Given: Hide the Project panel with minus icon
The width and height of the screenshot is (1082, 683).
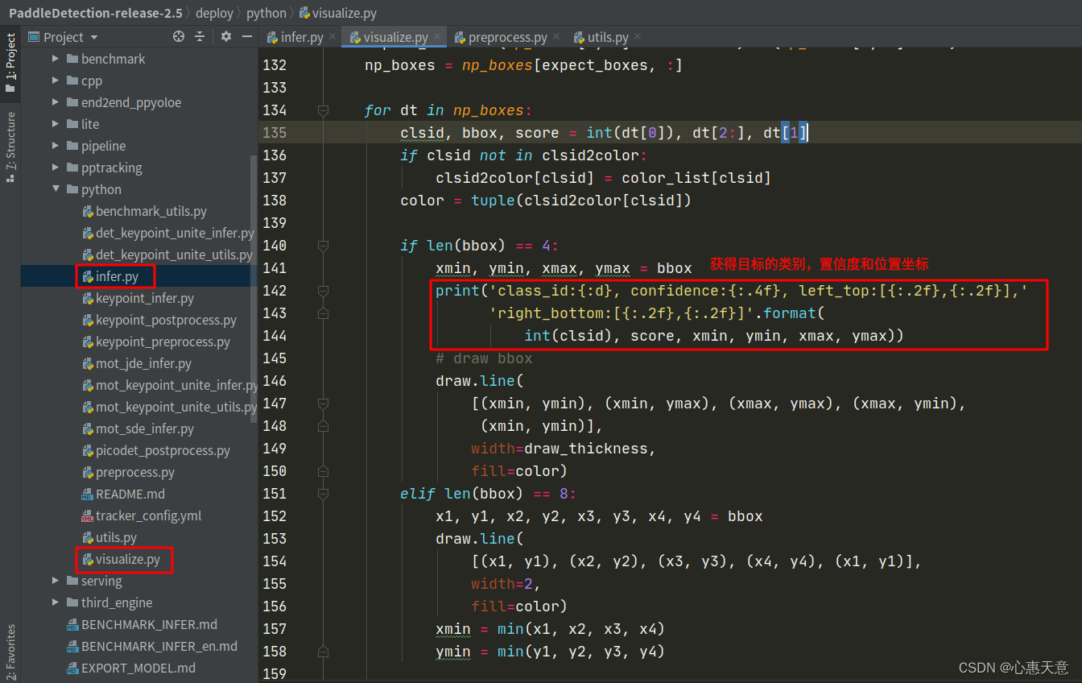Looking at the screenshot, I should [246, 36].
